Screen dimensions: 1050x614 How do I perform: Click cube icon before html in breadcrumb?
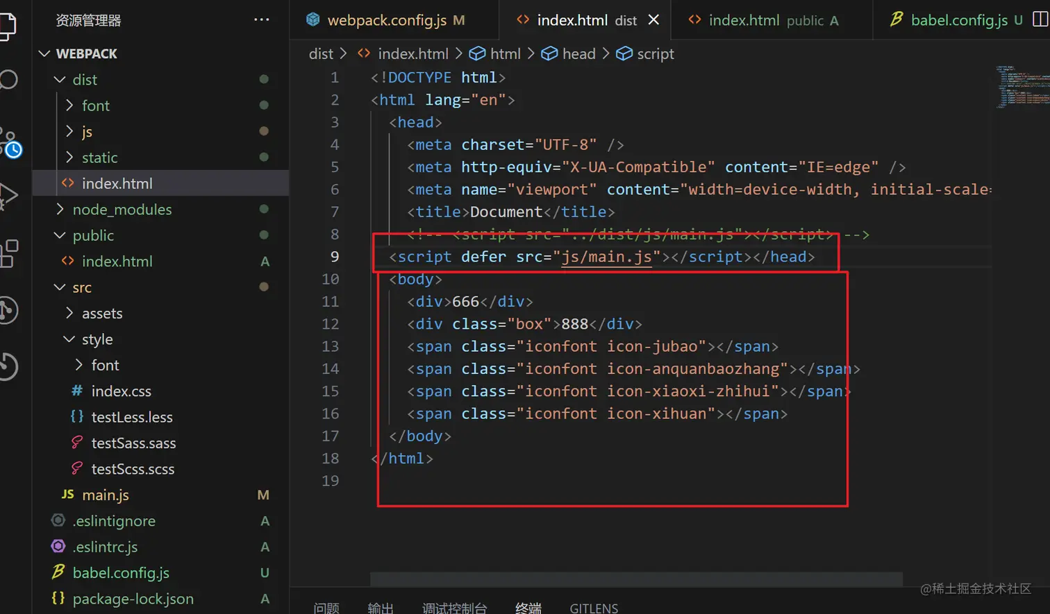(477, 53)
